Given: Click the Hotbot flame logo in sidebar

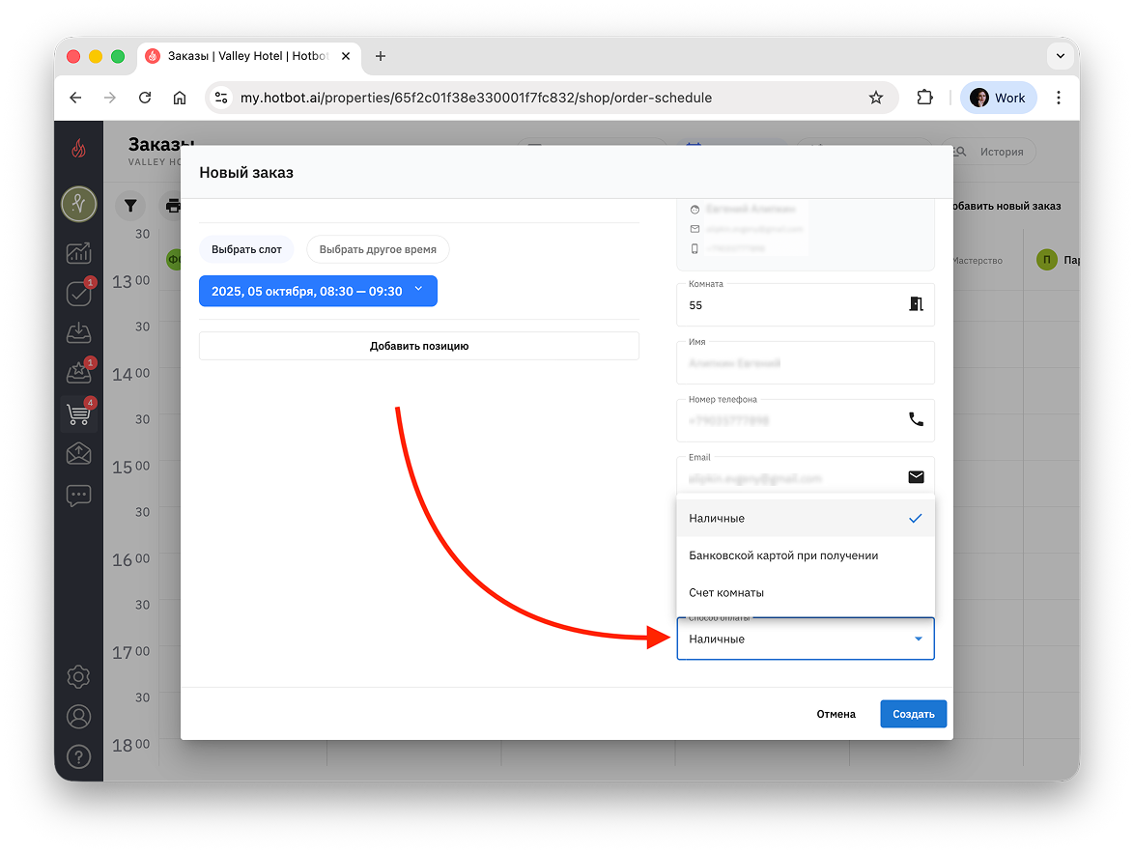Looking at the screenshot, I should [x=78, y=149].
